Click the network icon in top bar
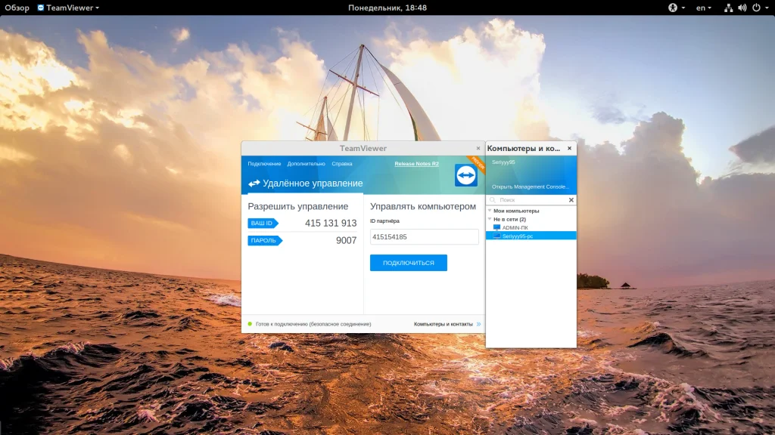Image resolution: width=775 pixels, height=435 pixels. [x=728, y=8]
